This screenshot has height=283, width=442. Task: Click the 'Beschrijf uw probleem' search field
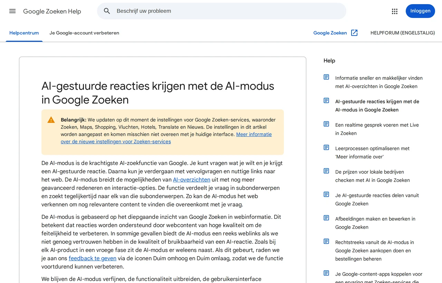point(222,11)
